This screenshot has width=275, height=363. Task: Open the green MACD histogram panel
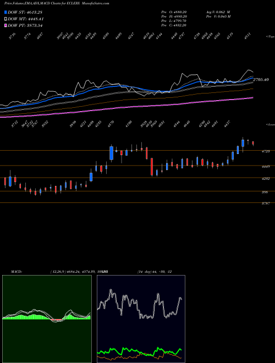pos(47,319)
